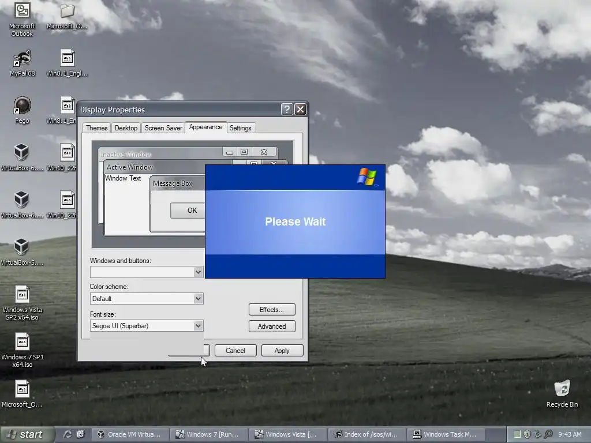Switch to Windows 7 [Running] taskbar window
This screenshot has width=591, height=443.
208,434
